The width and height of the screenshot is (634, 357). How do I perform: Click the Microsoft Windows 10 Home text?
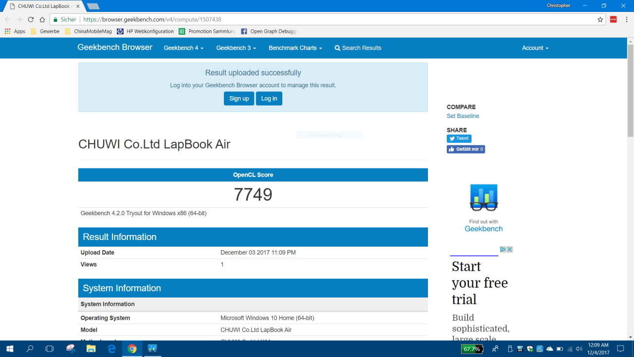point(267,318)
